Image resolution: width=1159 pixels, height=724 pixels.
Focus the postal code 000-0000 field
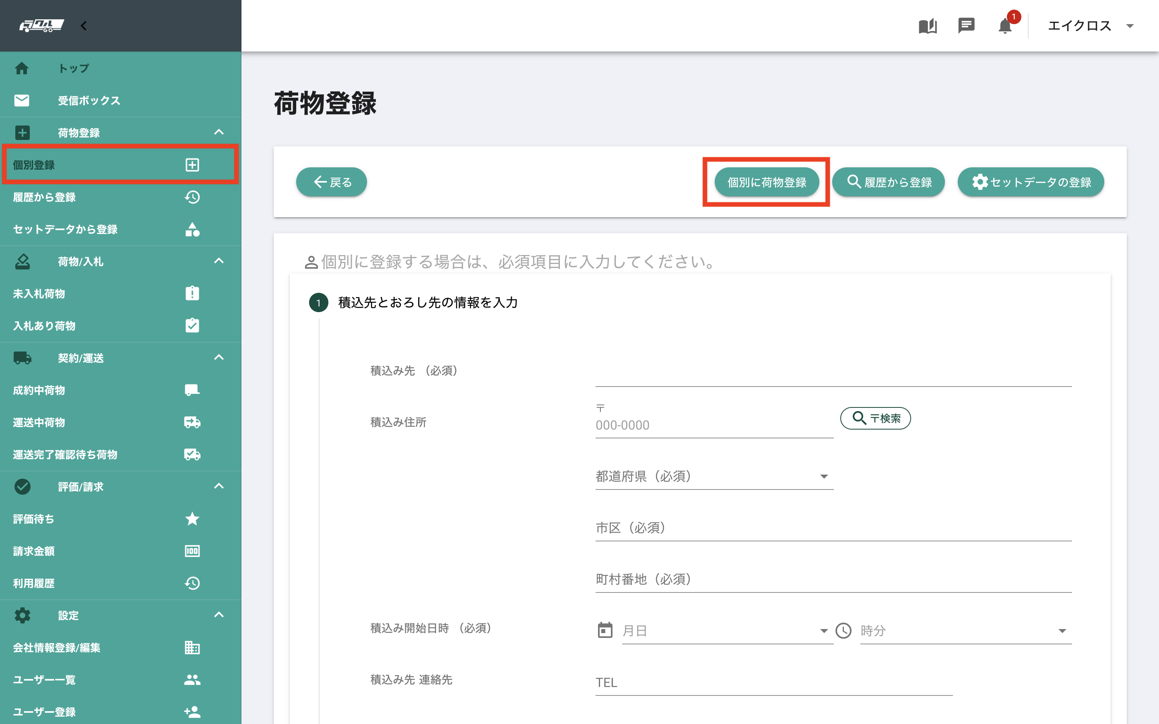tap(714, 425)
